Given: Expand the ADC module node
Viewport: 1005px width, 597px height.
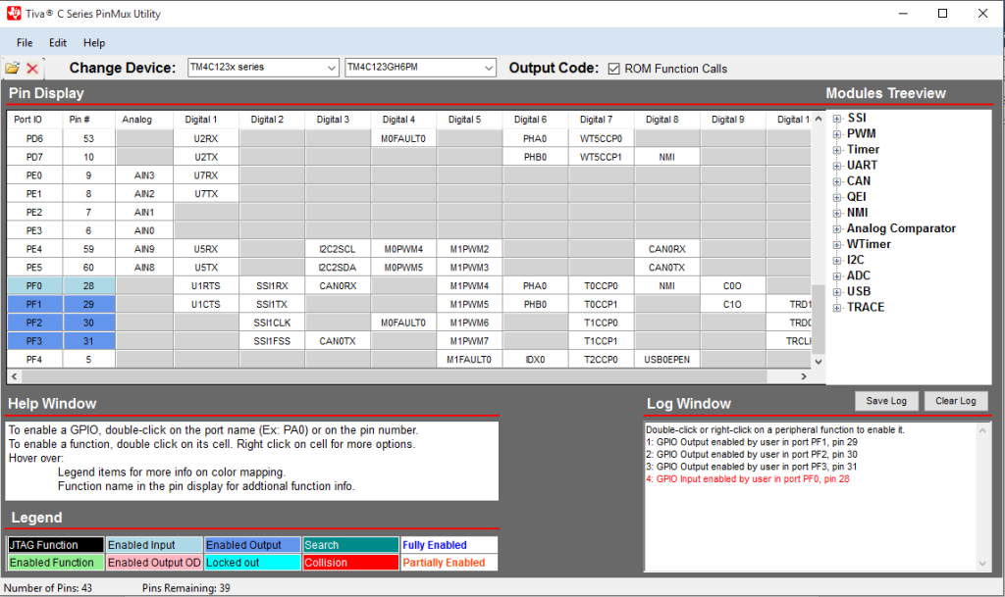Looking at the screenshot, I should coord(837,276).
